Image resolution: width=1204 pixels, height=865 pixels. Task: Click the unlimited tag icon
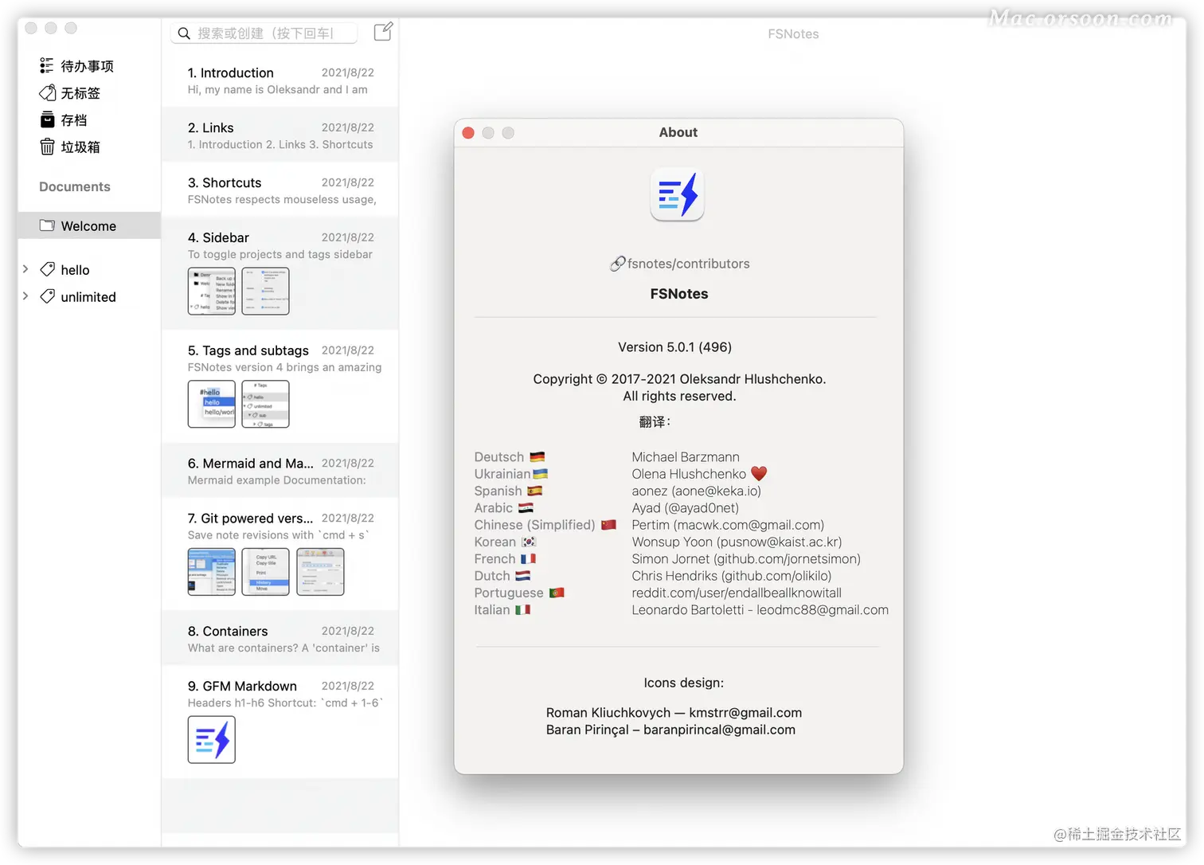(x=48, y=296)
